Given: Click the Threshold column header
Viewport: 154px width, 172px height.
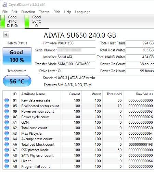Looking at the screenshot, I should point(113,94).
